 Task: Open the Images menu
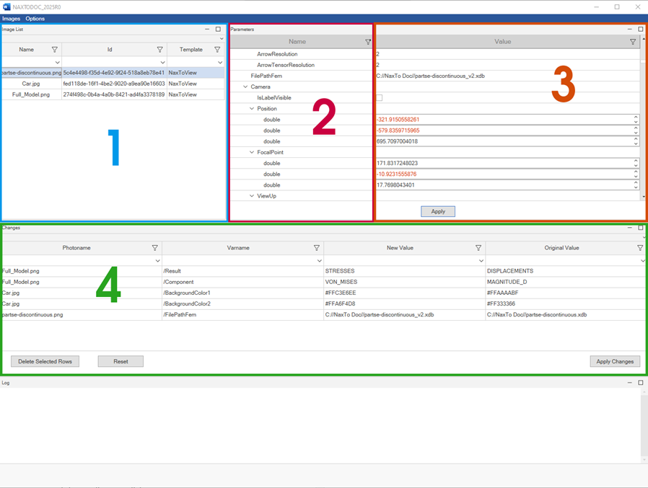tap(11, 19)
